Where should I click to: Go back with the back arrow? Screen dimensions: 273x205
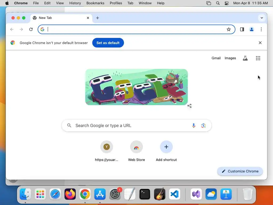12,29
